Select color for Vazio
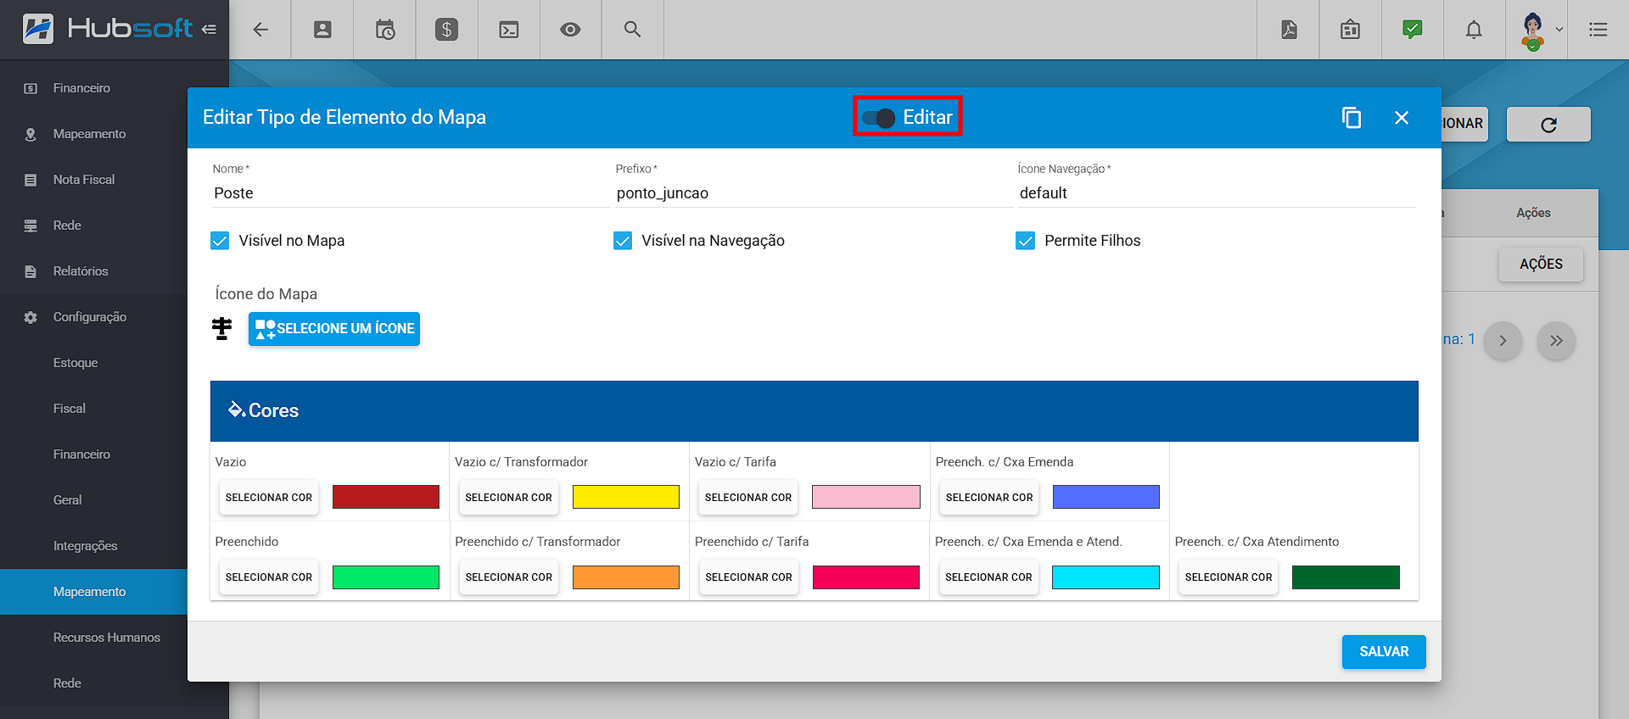Image resolution: width=1629 pixels, height=719 pixels. click(x=269, y=498)
